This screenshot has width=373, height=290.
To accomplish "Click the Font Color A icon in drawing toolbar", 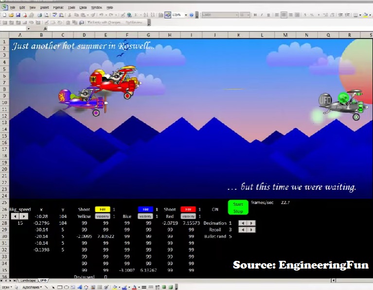I will (x=134, y=287).
